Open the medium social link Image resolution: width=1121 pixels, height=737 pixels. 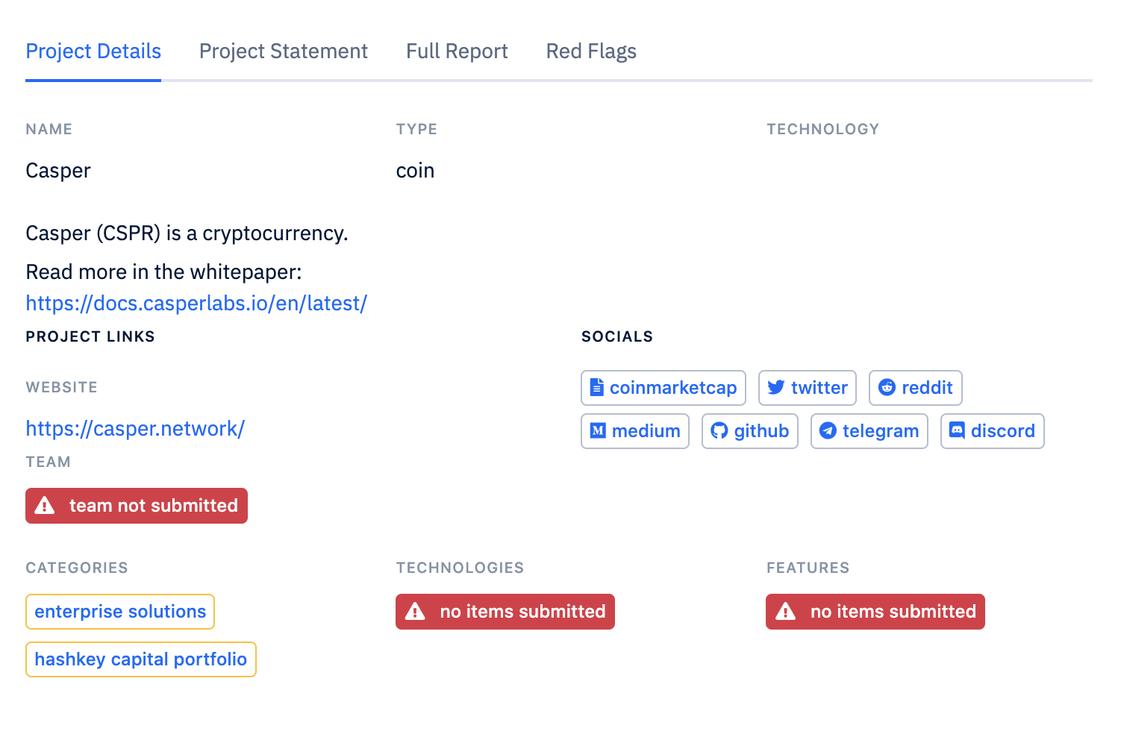635,431
